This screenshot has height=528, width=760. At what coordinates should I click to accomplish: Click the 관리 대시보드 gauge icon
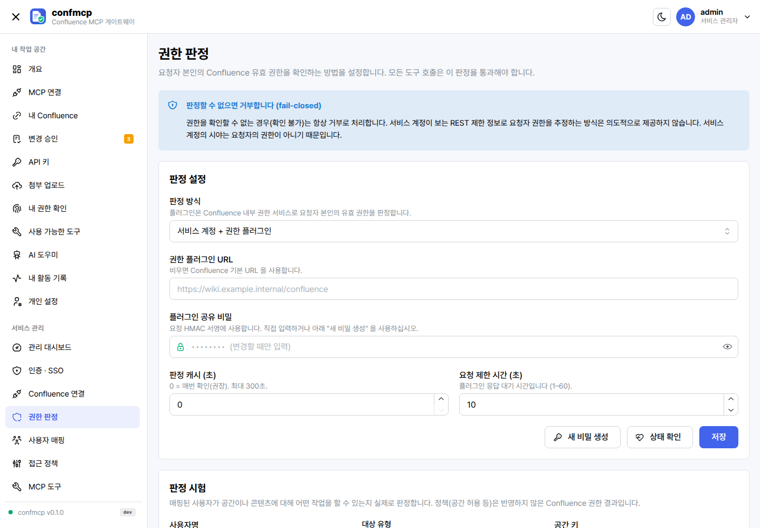pyautogui.click(x=17, y=347)
